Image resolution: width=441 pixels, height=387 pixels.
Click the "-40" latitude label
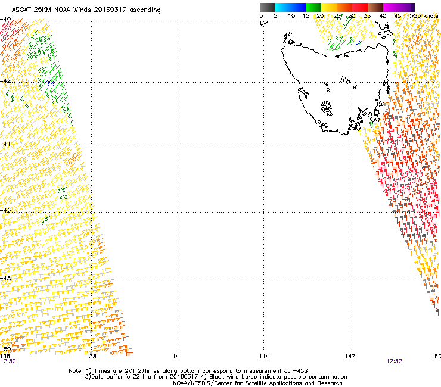pos(5,20)
